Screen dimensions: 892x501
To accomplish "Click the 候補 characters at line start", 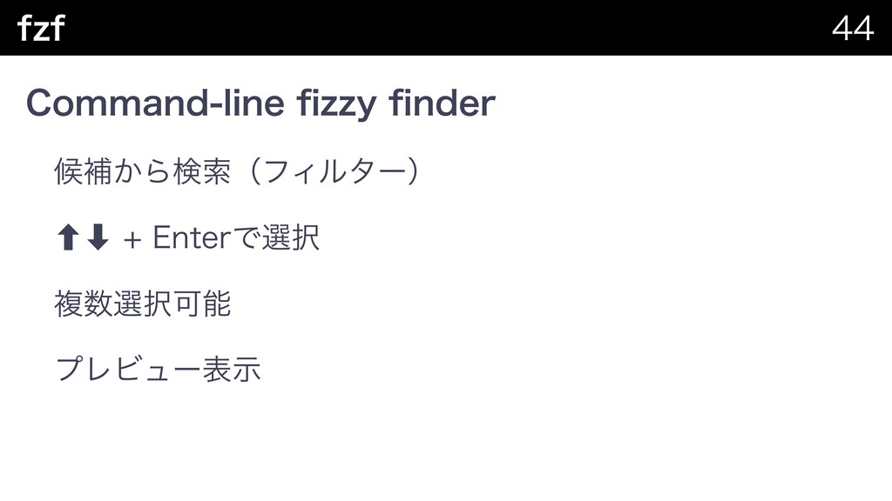I will pos(83,171).
